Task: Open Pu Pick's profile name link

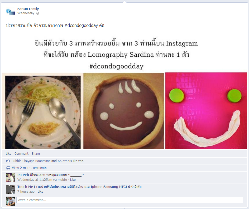Action: pos(23,175)
